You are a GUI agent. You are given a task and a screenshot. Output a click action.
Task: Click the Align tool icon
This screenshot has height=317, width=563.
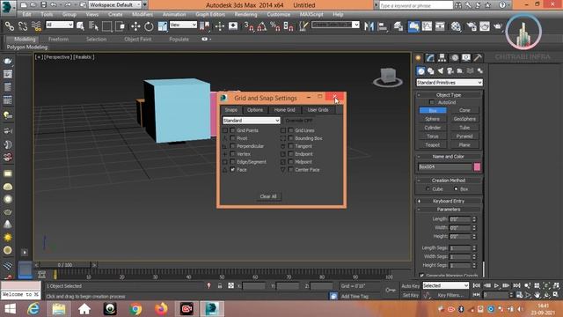click(383, 26)
